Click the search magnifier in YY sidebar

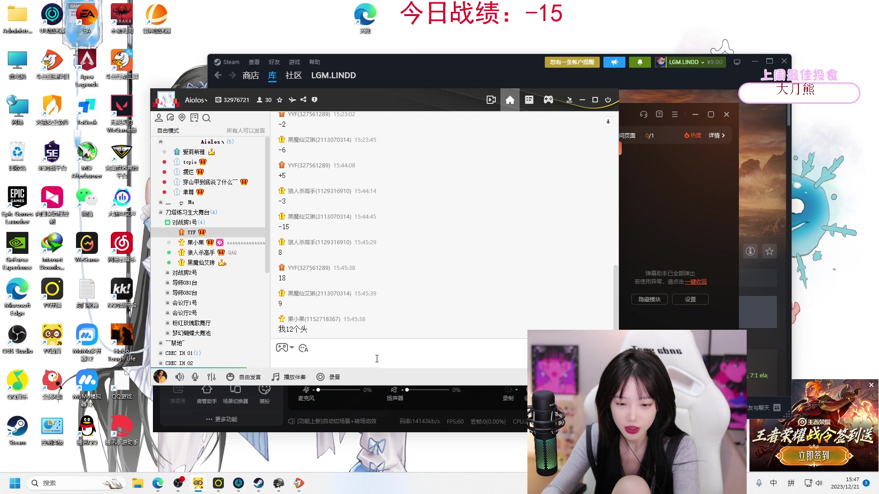(x=206, y=118)
